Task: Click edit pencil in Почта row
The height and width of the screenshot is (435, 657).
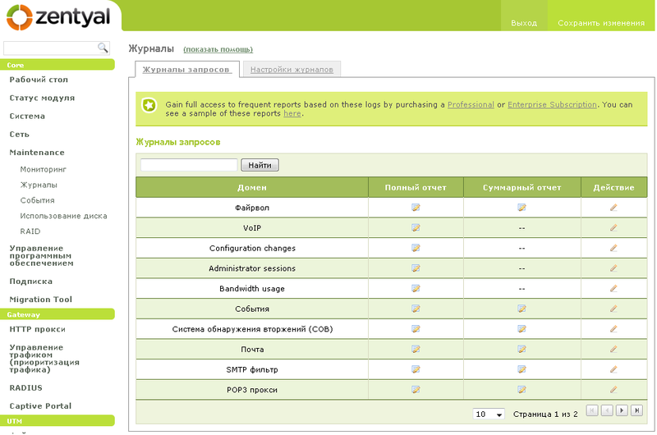Action: pyautogui.click(x=613, y=349)
